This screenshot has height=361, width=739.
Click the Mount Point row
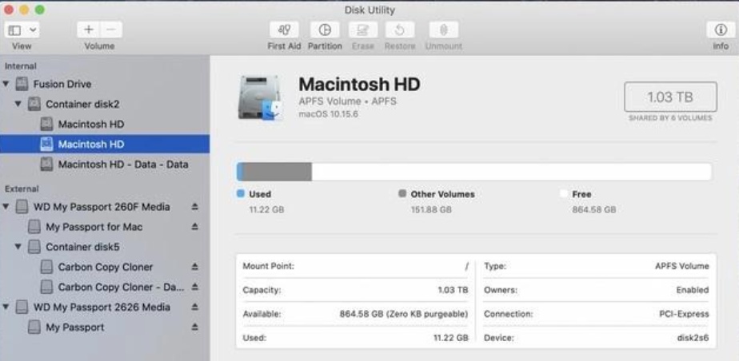[355, 267]
